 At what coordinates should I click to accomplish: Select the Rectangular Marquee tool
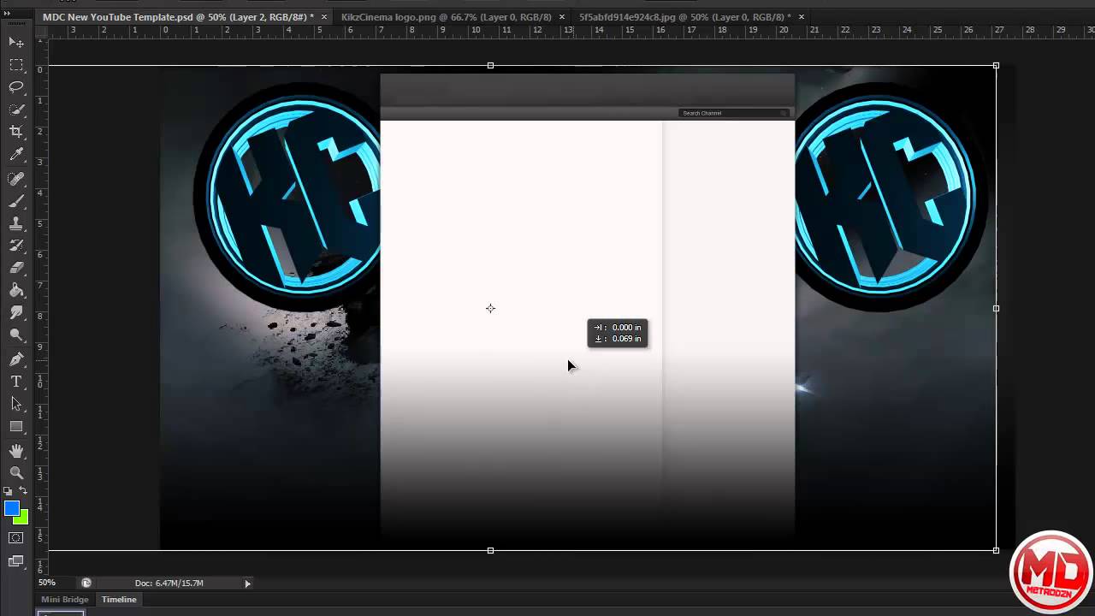16,65
